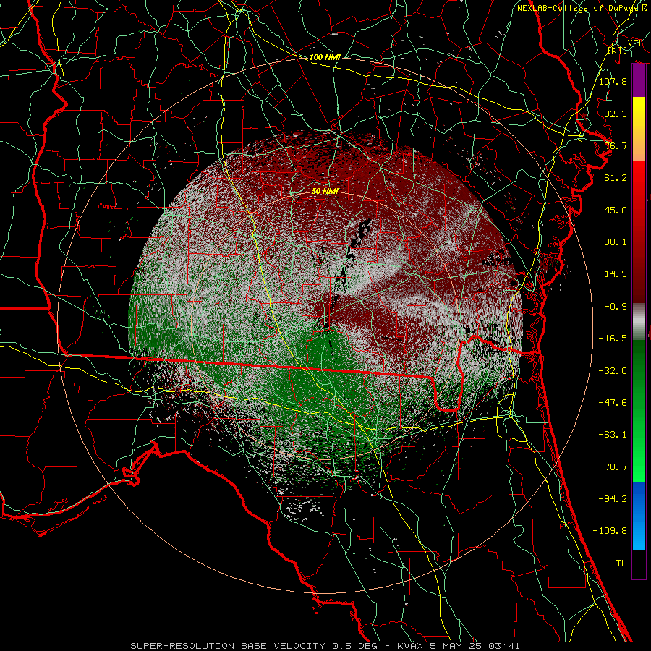The width and height of the screenshot is (651, 651).
Task: Click the 100 NMI range ring label
Action: click(325, 57)
